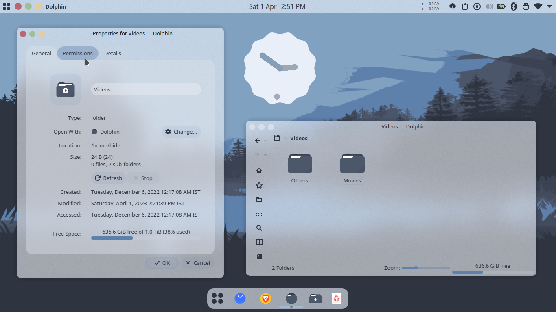This screenshot has width=556, height=312.
Task: Click the Movies folder name label
Action: tap(352, 181)
